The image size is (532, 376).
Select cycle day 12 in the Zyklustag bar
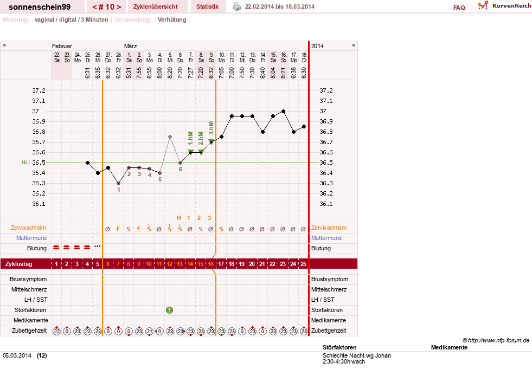169,264
